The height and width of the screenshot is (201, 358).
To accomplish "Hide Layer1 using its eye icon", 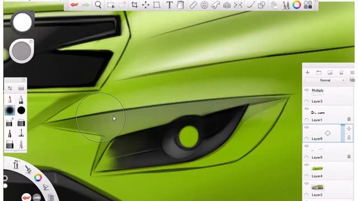I will 307,109.
